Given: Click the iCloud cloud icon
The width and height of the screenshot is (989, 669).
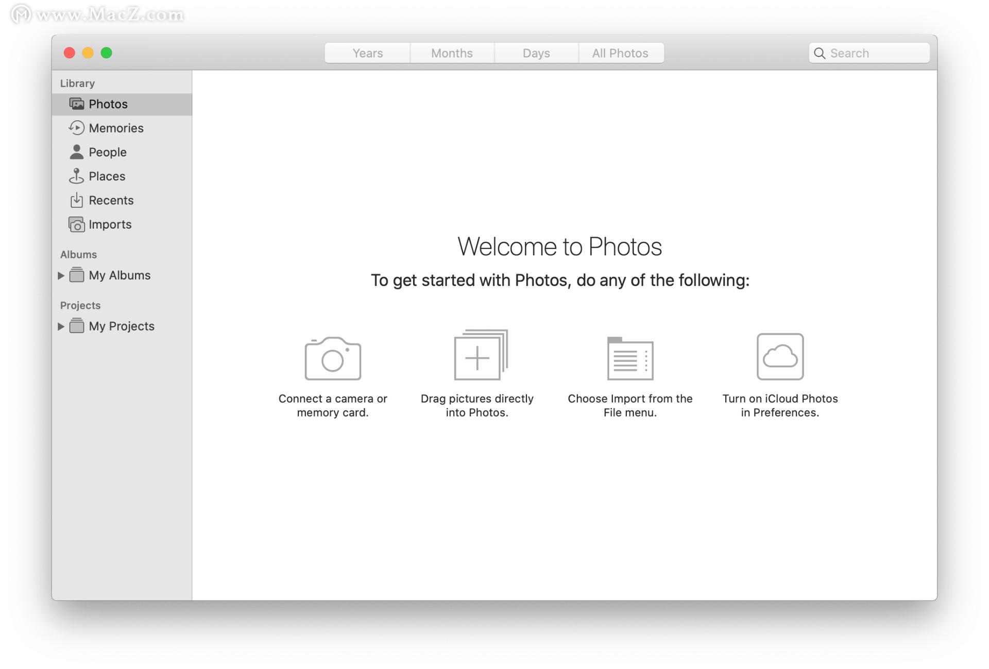Looking at the screenshot, I should point(780,356).
